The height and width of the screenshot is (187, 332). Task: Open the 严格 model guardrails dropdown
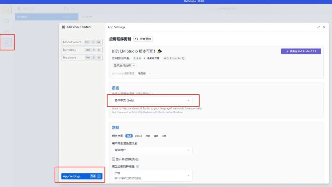(x=152, y=175)
